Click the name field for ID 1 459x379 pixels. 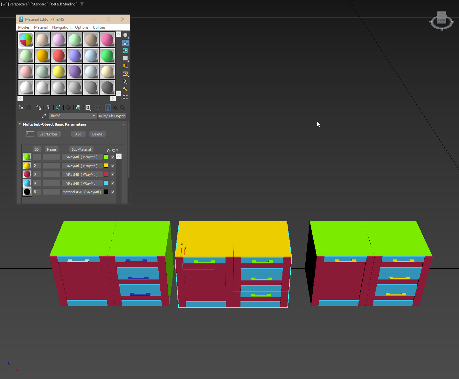pyautogui.click(x=51, y=157)
